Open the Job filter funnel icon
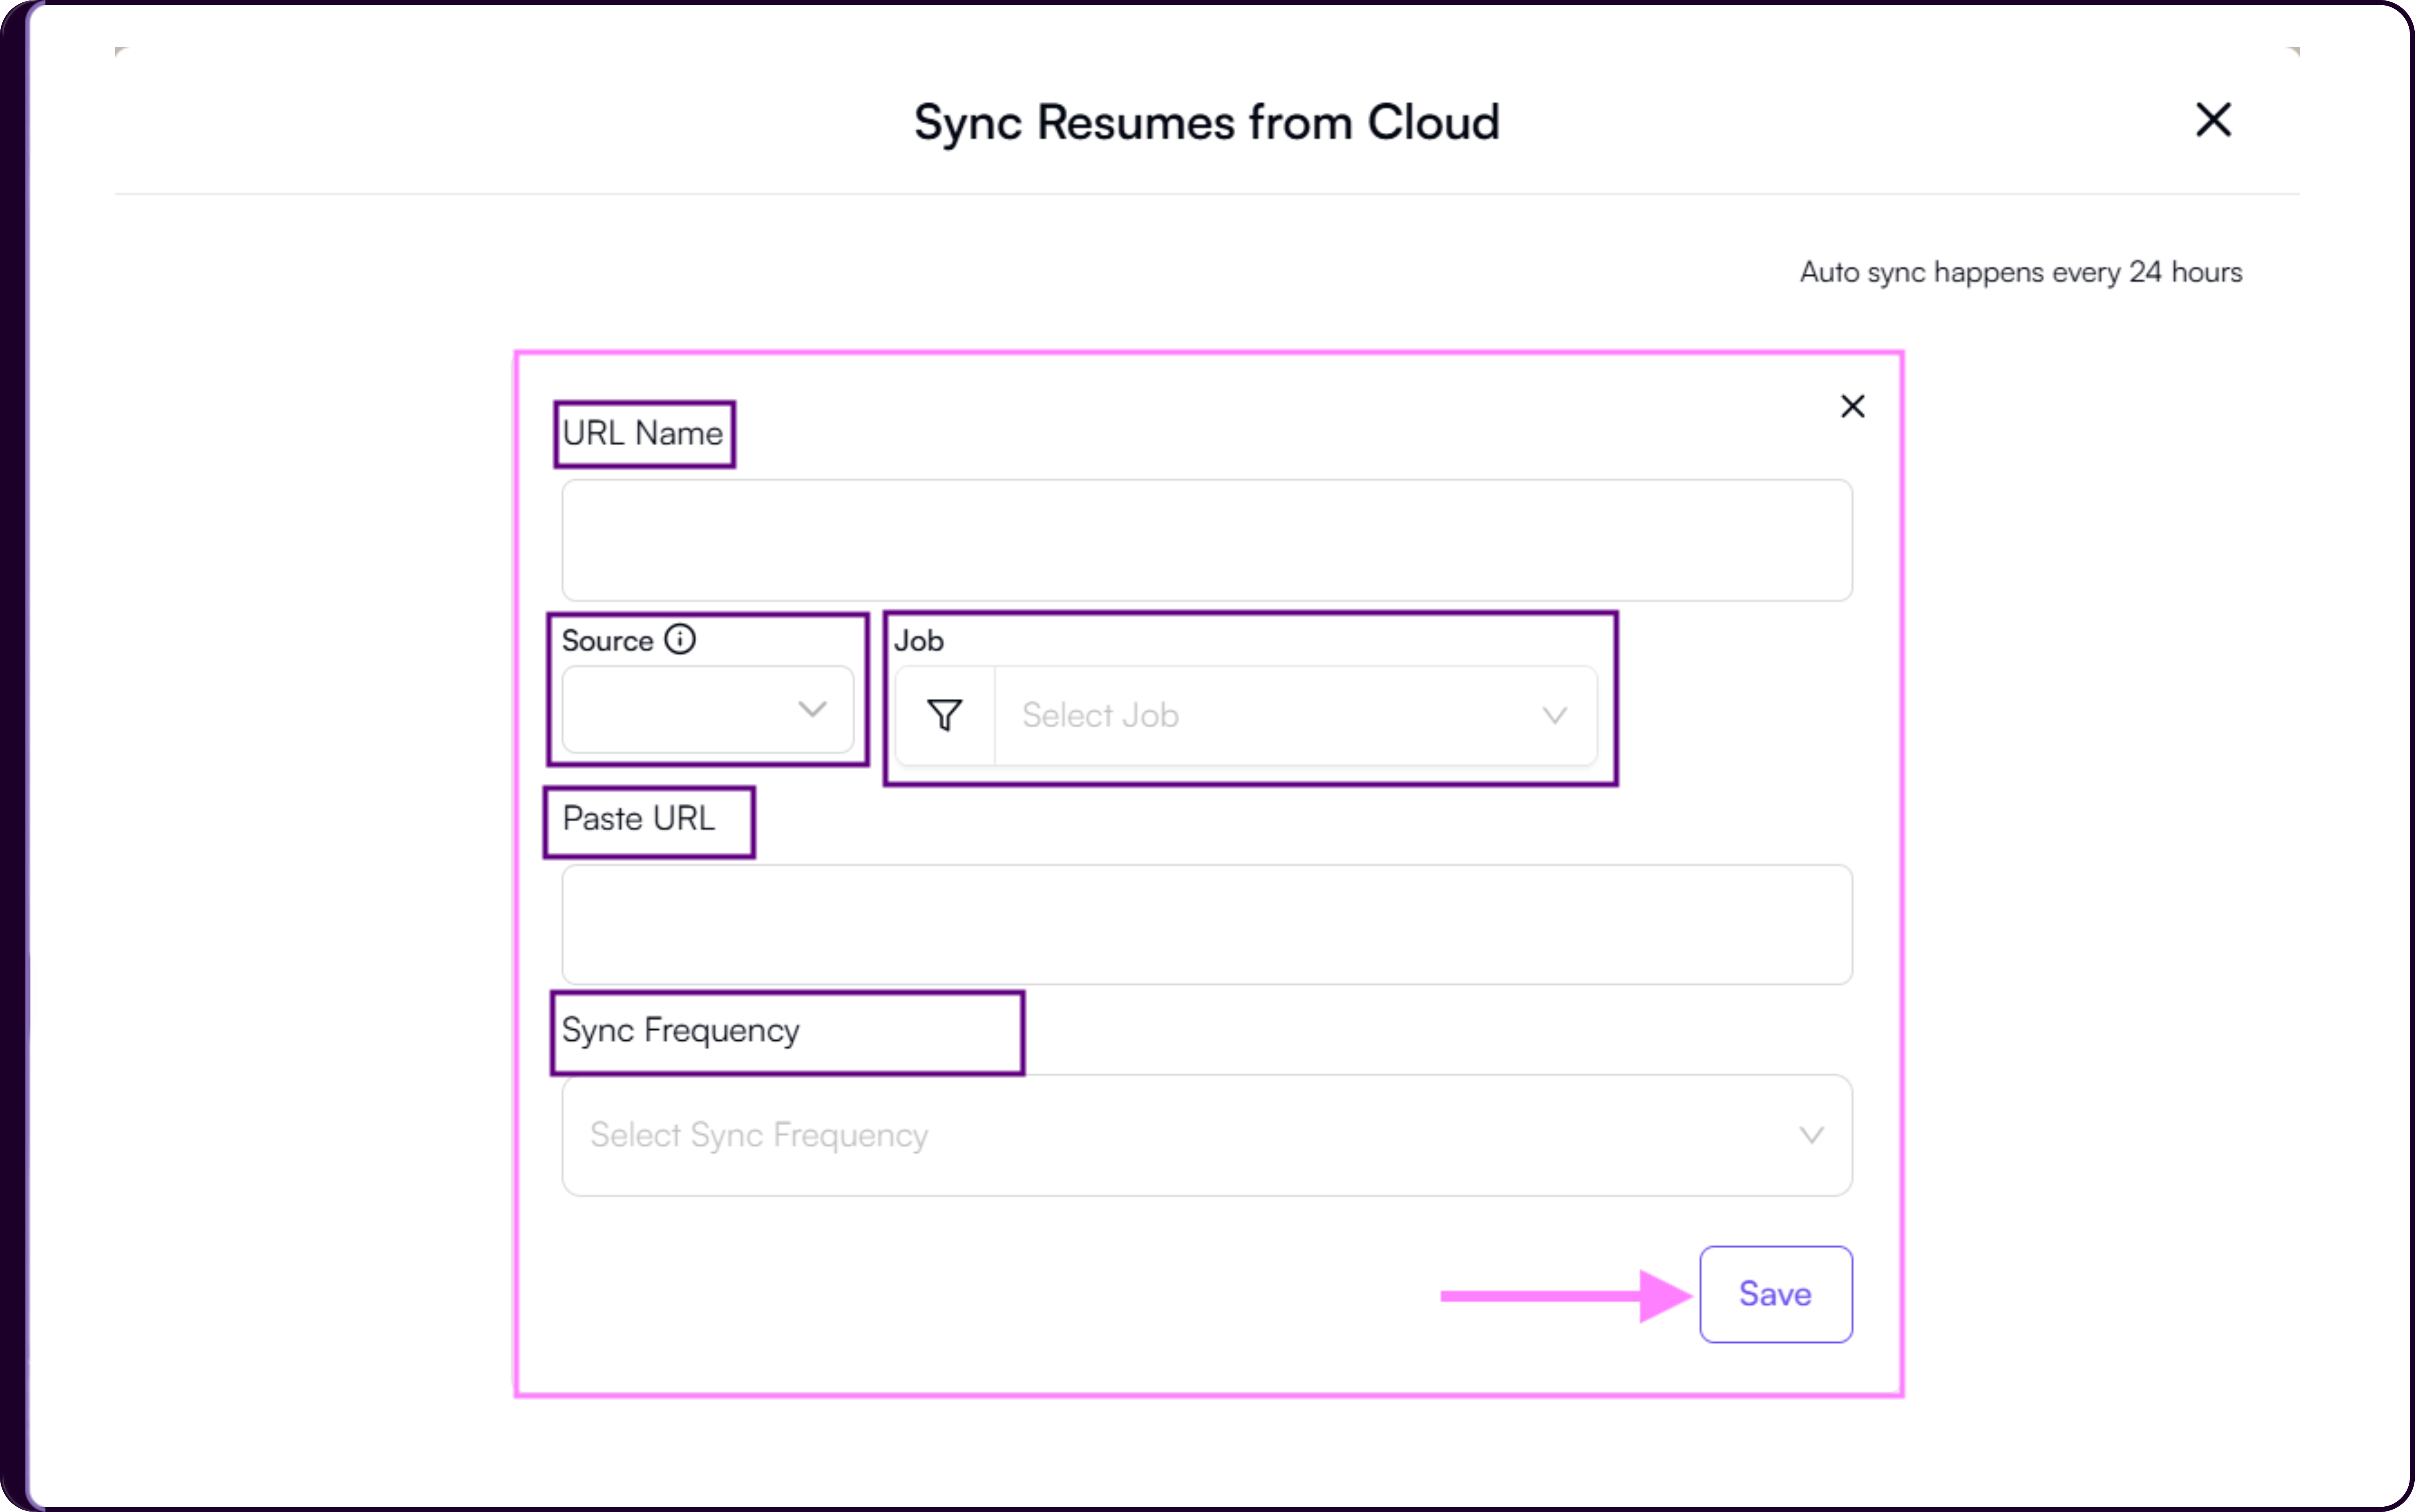 click(x=945, y=716)
